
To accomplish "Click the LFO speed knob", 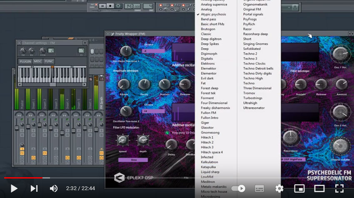I will 122,140.
